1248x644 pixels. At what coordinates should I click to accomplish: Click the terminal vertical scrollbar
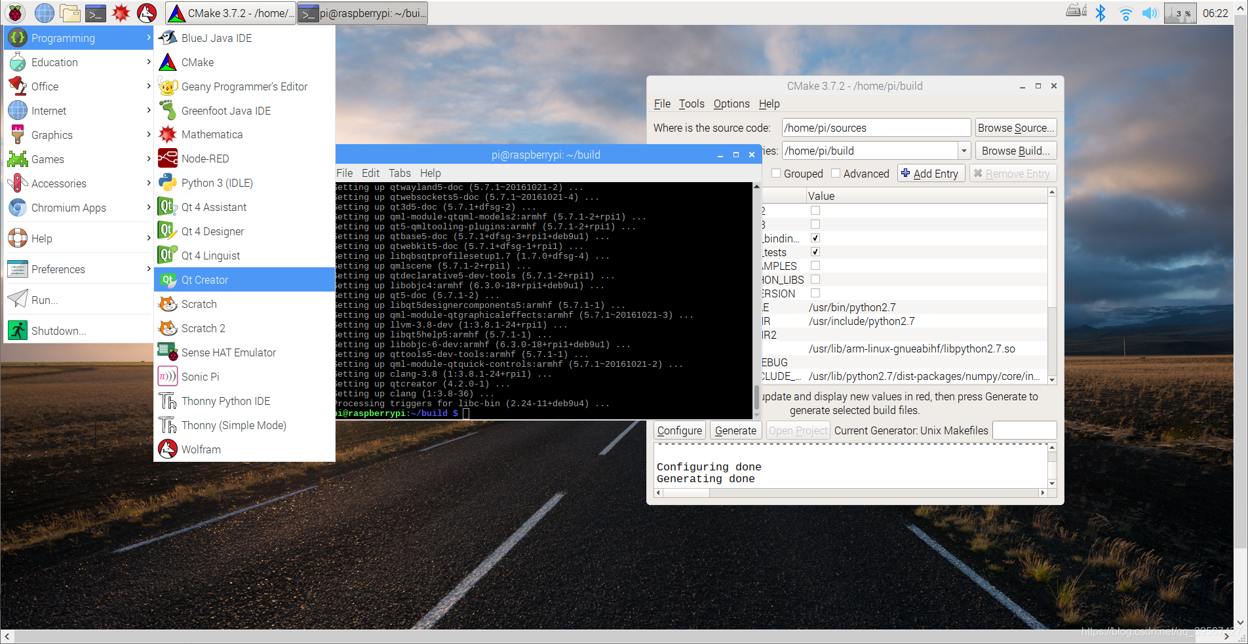coord(756,301)
